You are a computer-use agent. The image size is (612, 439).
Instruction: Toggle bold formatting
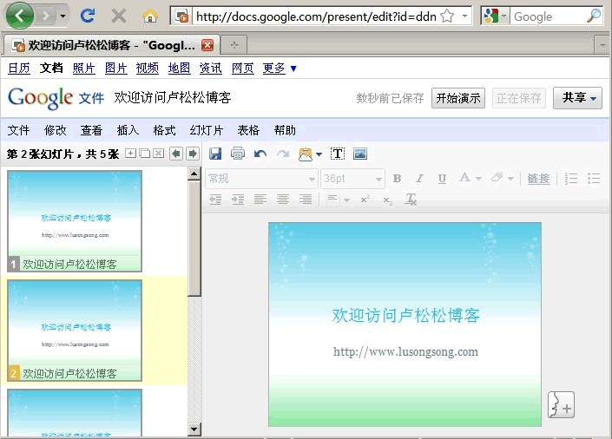point(397,179)
